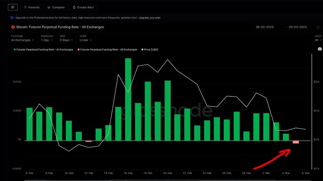This screenshot has width=323, height=181.
Task: Click the tallest green bar at 16 Feb
Action: tap(128, 99)
